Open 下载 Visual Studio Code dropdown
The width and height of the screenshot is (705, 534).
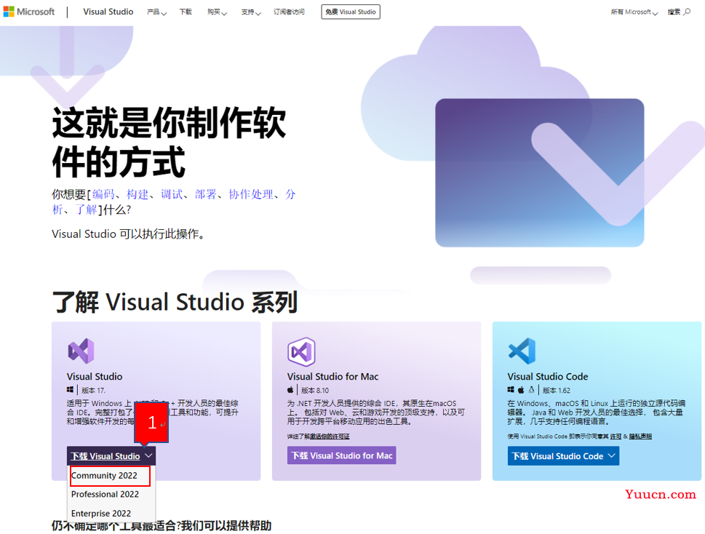[x=563, y=455]
